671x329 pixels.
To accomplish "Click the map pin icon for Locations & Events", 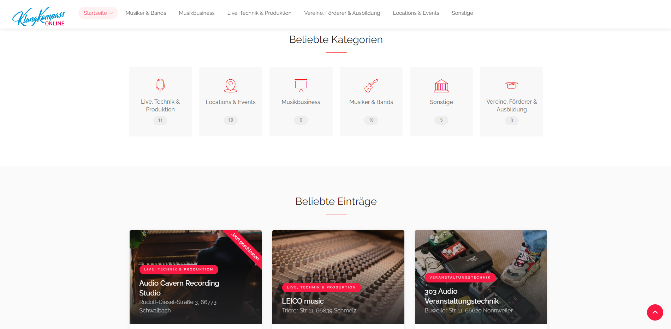I will 231,86.
